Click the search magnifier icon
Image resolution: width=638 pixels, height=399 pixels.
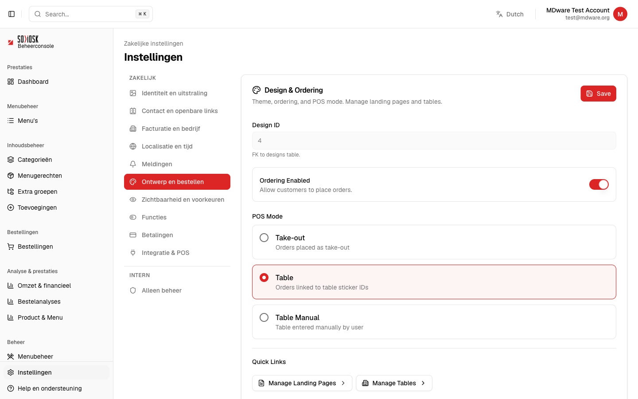pyautogui.click(x=38, y=14)
